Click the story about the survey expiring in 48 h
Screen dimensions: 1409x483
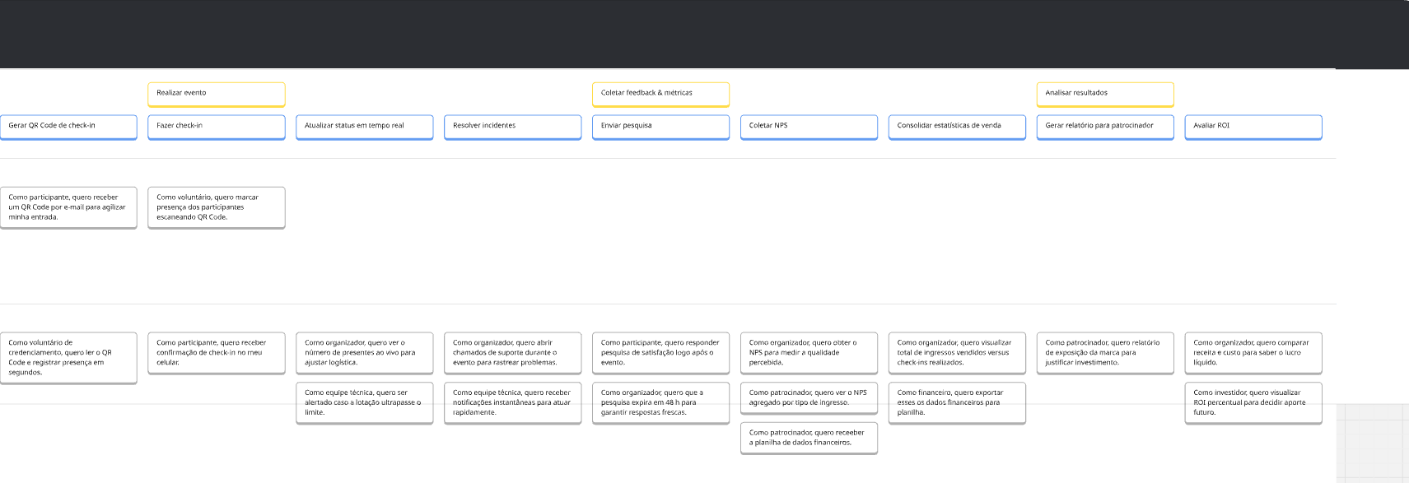pos(660,402)
